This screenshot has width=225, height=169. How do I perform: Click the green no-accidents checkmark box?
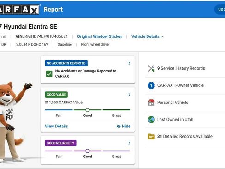(x=49, y=74)
